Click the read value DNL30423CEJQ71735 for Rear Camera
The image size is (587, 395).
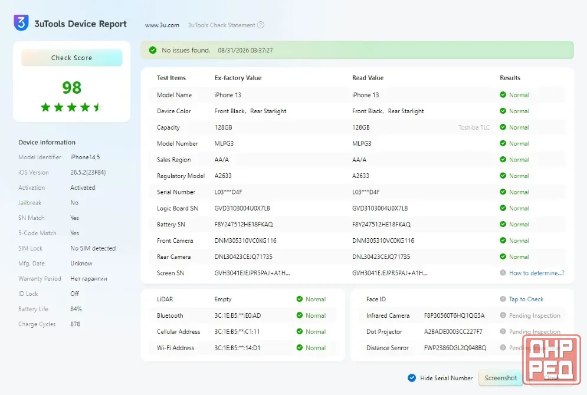(x=381, y=256)
